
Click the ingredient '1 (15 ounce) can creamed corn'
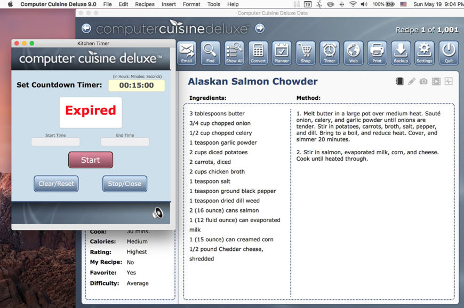click(231, 239)
